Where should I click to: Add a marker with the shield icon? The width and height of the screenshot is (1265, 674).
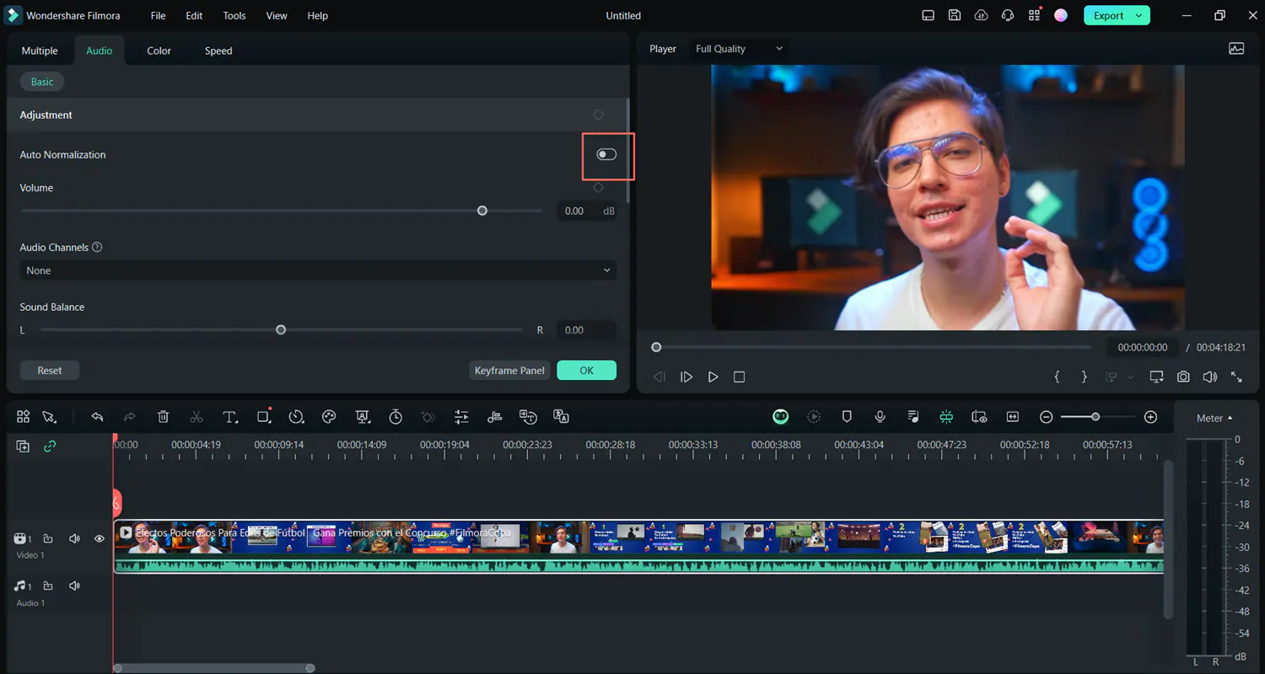pos(847,417)
